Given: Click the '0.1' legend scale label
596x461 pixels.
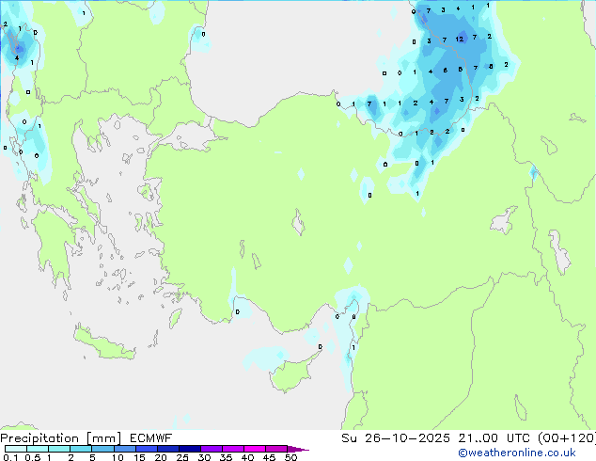Looking at the screenshot, I should pos(10,457).
